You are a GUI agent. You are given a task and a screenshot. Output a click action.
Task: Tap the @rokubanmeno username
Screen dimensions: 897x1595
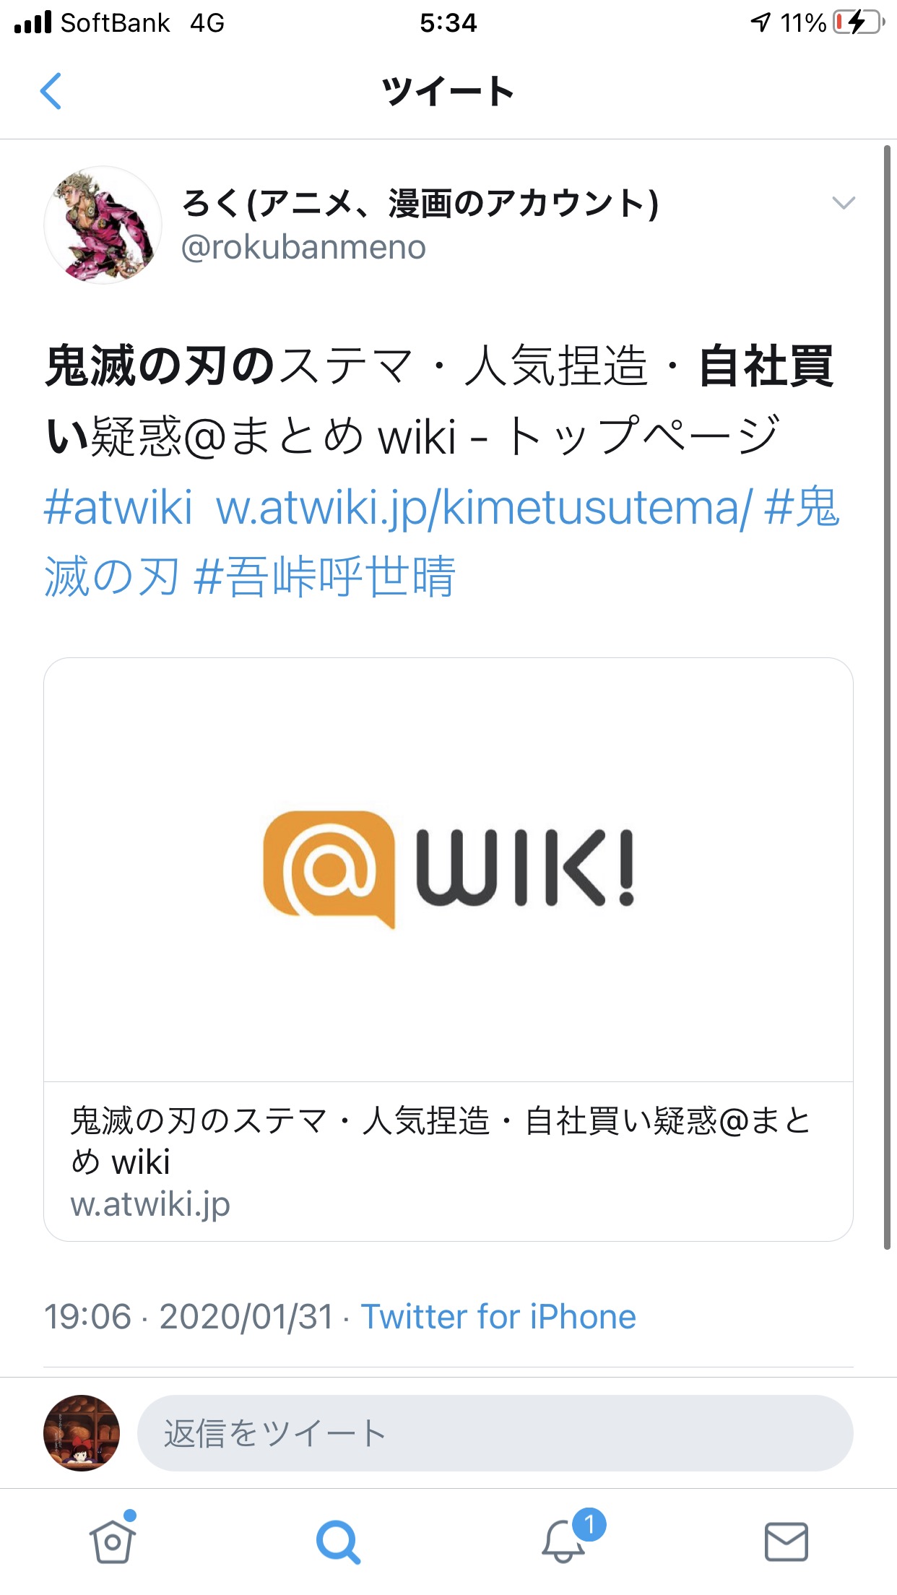tap(303, 248)
